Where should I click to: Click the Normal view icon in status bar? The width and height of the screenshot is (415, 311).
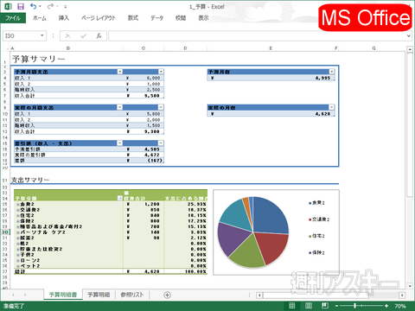pos(292,306)
